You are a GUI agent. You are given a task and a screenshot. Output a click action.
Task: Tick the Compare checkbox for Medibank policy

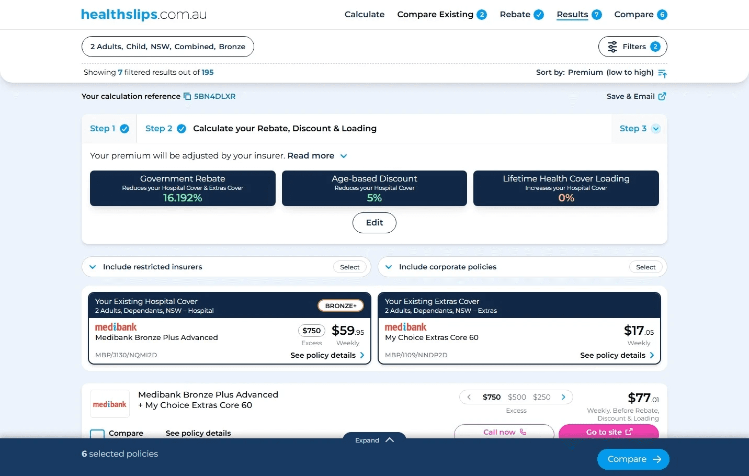[97, 434]
